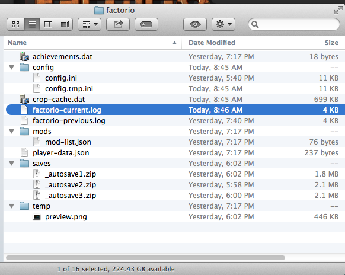This screenshot has width=345, height=275.
Task: Sort by the Name column header
Action: pyautogui.click(x=92, y=43)
